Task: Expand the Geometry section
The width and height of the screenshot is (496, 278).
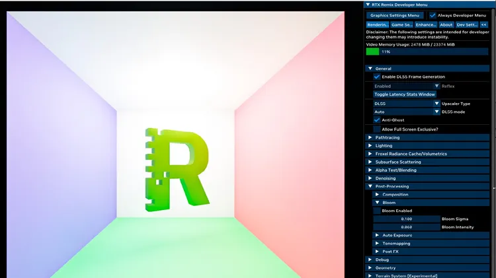Action: tap(429, 268)
